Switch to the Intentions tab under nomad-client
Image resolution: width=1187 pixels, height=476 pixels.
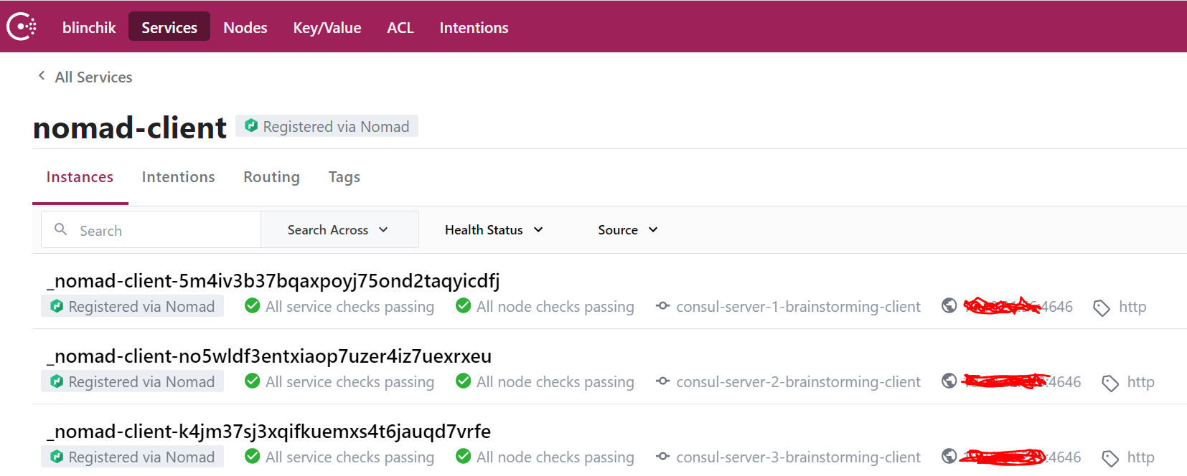pos(178,177)
